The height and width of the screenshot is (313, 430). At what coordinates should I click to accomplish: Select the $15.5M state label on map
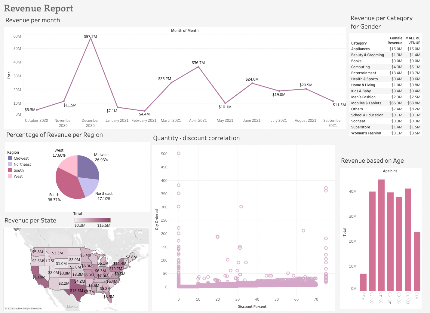pos(76,291)
